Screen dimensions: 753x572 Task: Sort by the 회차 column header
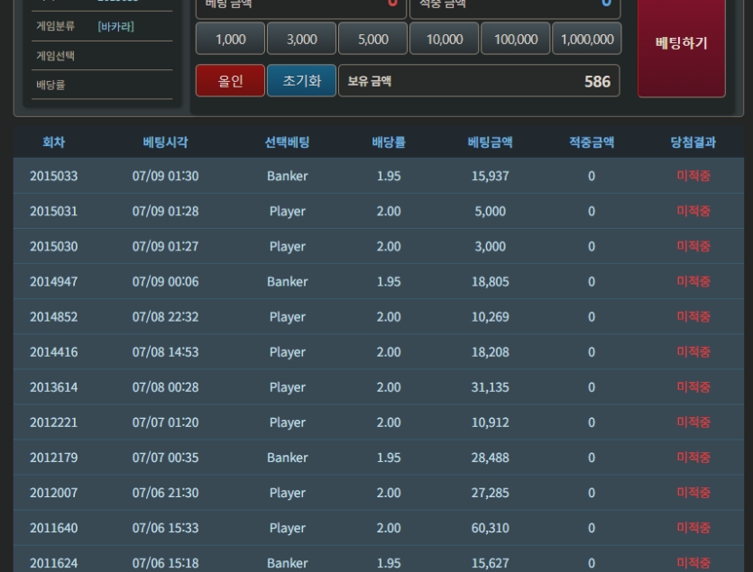click(54, 142)
